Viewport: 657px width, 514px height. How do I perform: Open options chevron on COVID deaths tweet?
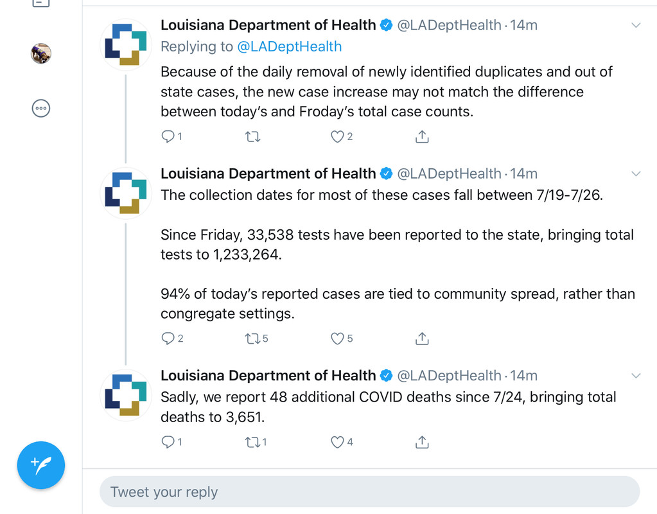(x=636, y=376)
